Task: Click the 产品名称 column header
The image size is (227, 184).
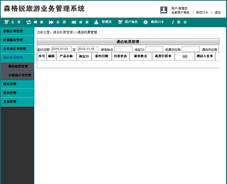Action: [66, 56]
